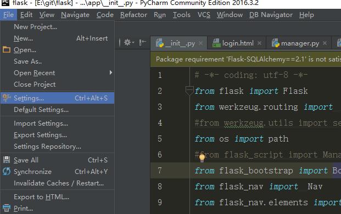Open the Navigate menu

click(75, 15)
